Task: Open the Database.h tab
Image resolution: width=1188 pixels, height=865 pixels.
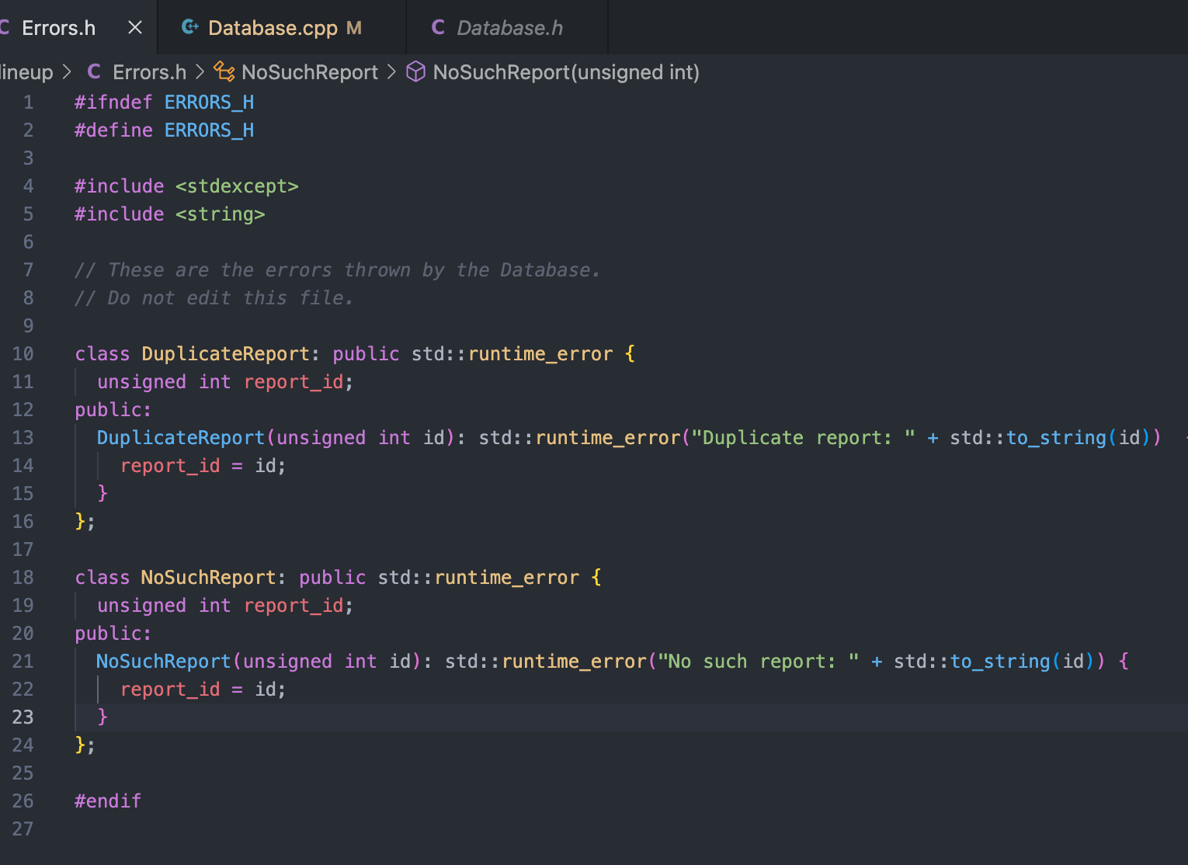Action: (507, 28)
